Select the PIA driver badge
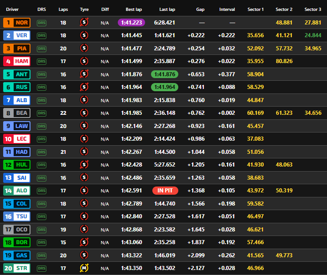The width and height of the screenshot is (327, 275). (17, 49)
